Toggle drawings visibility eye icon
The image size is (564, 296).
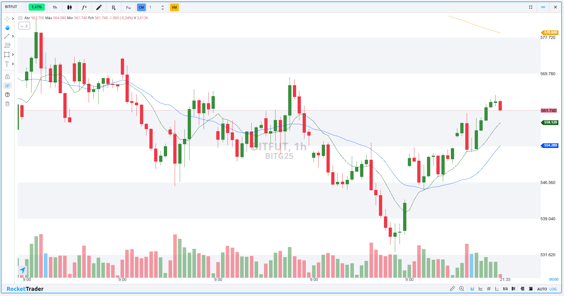pyautogui.click(x=7, y=86)
